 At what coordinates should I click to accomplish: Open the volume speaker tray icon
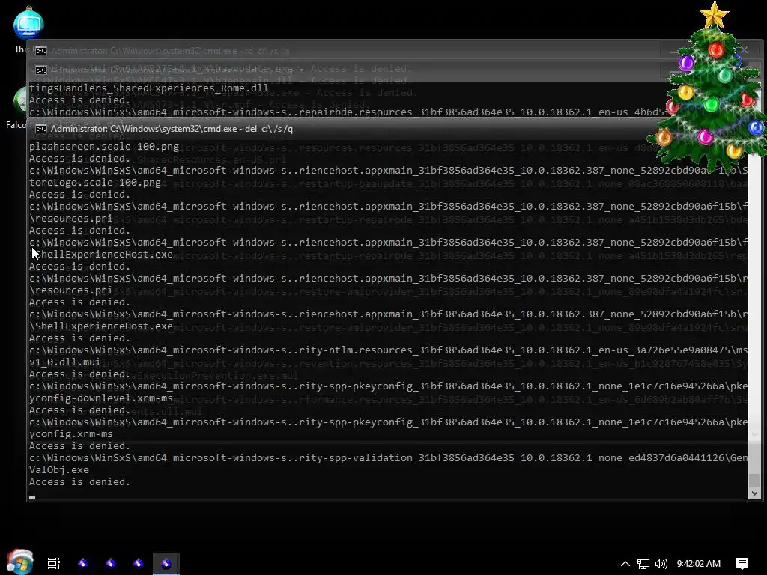661,564
